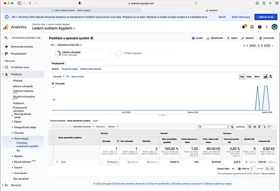Click the Safari downloads icon
This screenshot has width=280, height=191.
tap(257, 3)
